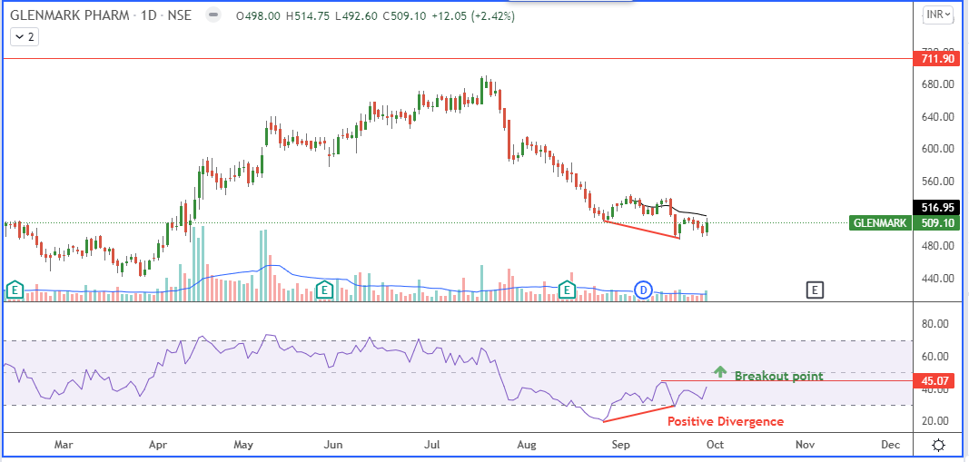The image size is (969, 462).
Task: Click the Jun label on time axis
Action: [x=333, y=444]
